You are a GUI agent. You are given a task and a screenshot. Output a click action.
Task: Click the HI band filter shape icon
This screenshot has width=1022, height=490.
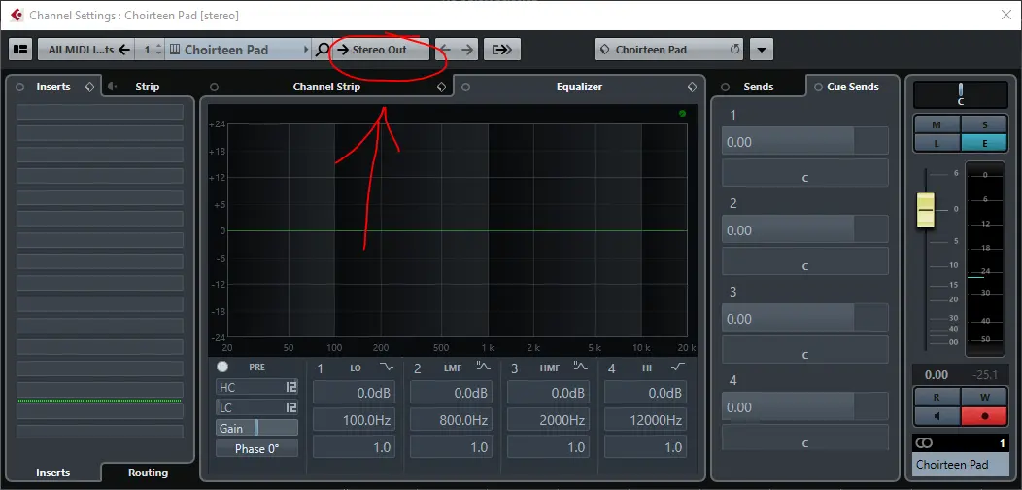click(677, 367)
